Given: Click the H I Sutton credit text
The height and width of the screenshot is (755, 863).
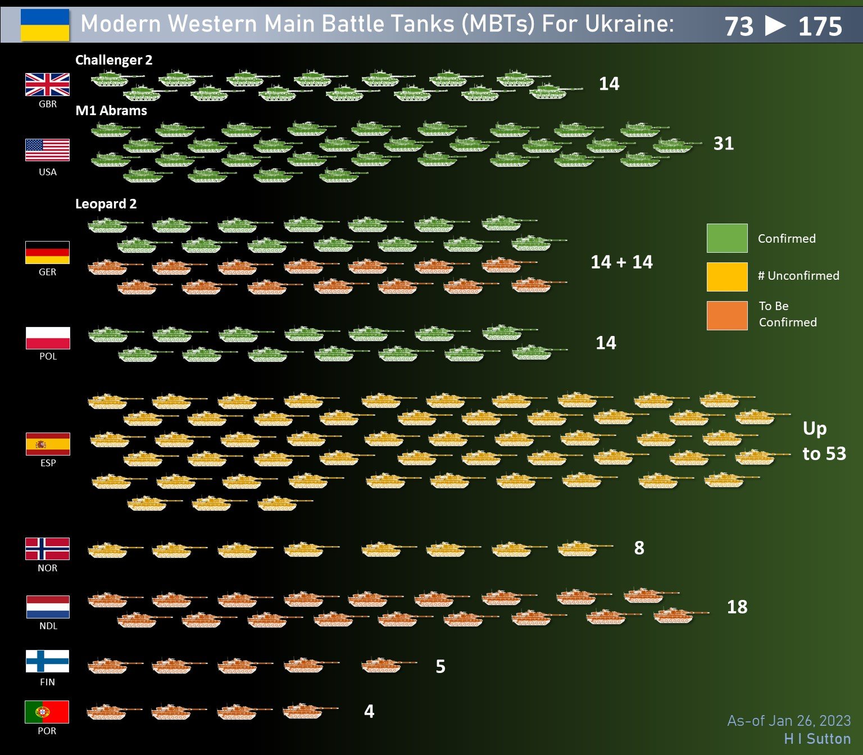Looking at the screenshot, I should (x=817, y=739).
